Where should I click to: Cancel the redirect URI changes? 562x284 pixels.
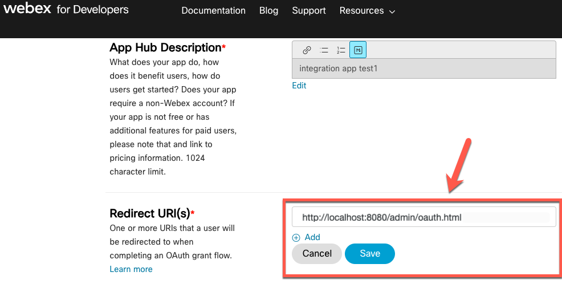point(317,254)
